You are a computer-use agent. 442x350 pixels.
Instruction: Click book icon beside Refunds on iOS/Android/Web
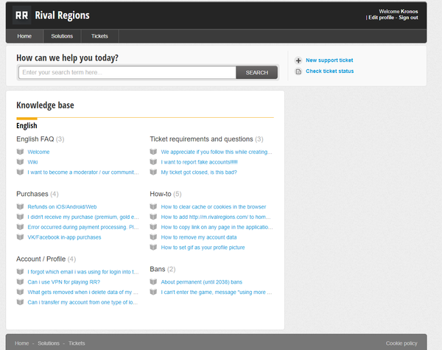point(21,207)
